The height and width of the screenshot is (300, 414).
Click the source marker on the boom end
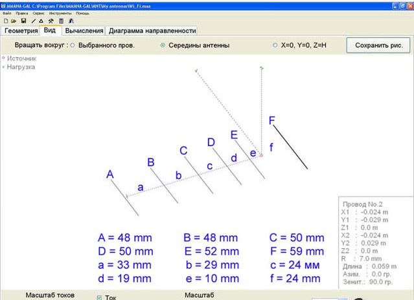point(261,155)
